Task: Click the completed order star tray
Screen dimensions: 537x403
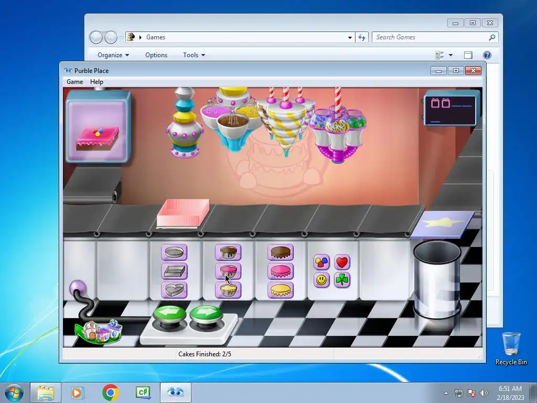Action: (442, 224)
